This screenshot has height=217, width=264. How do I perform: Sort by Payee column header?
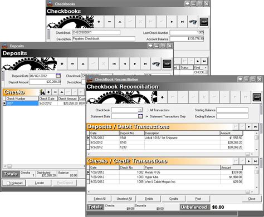click(182, 167)
